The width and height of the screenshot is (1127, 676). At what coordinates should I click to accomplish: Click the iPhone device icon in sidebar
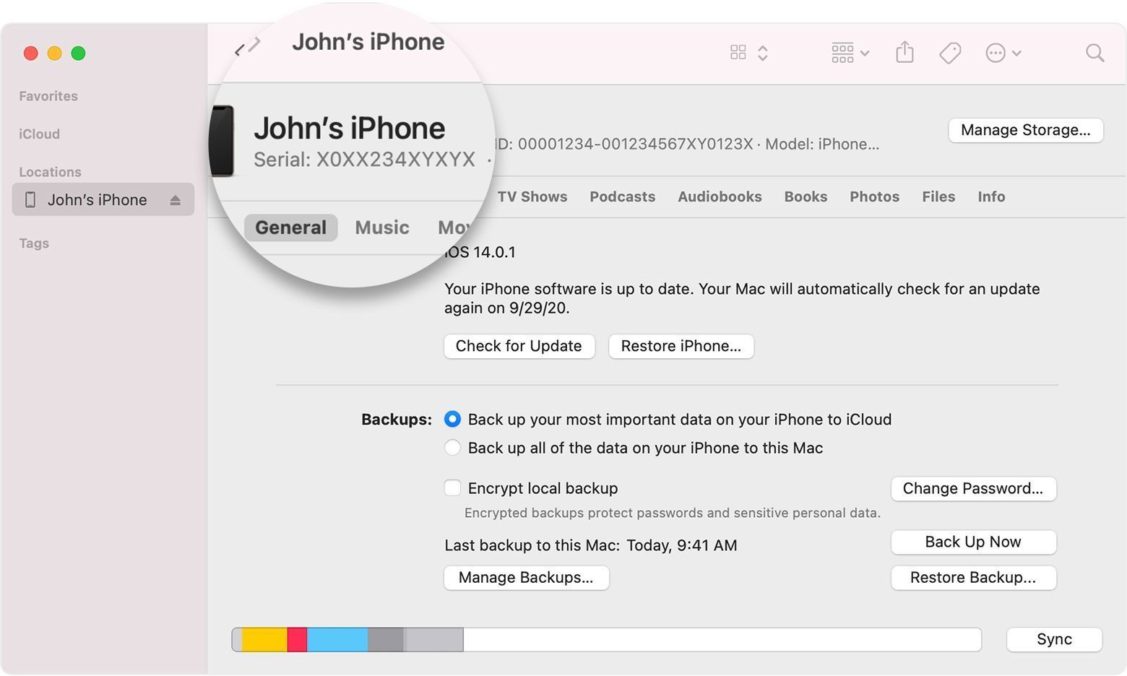pyautogui.click(x=30, y=200)
